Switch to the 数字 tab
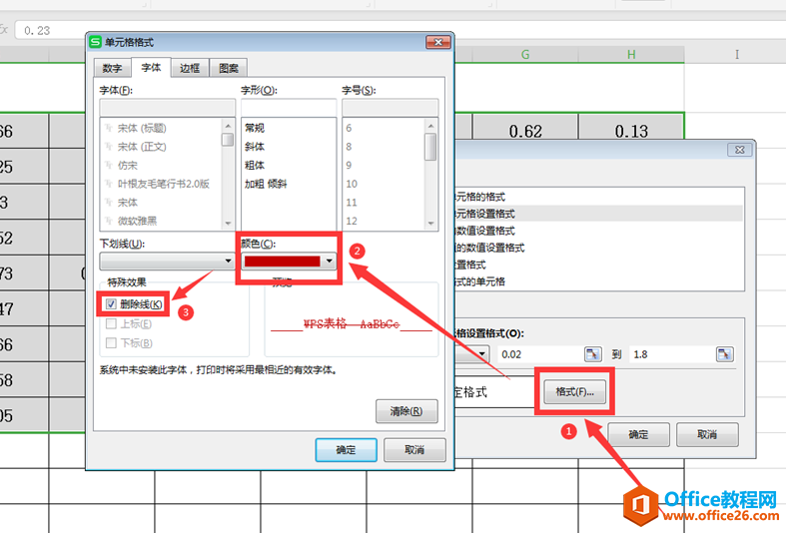Viewport: 786px width, 533px height. point(112,68)
